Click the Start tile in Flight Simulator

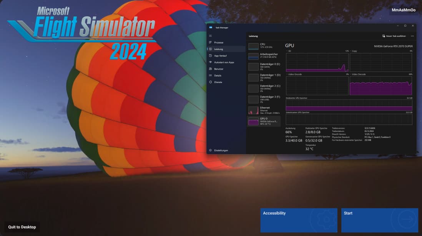pos(380,220)
